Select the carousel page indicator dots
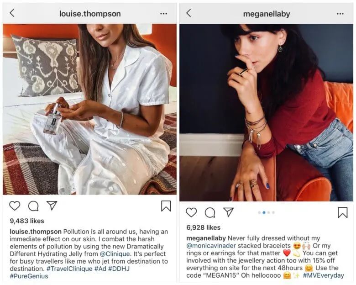The width and height of the screenshot is (356, 285). [266, 212]
